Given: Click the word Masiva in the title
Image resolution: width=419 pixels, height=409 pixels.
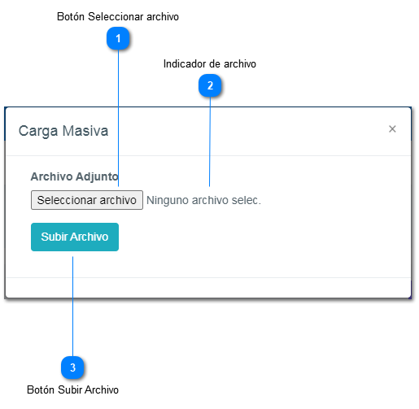Looking at the screenshot, I should tap(85, 131).
